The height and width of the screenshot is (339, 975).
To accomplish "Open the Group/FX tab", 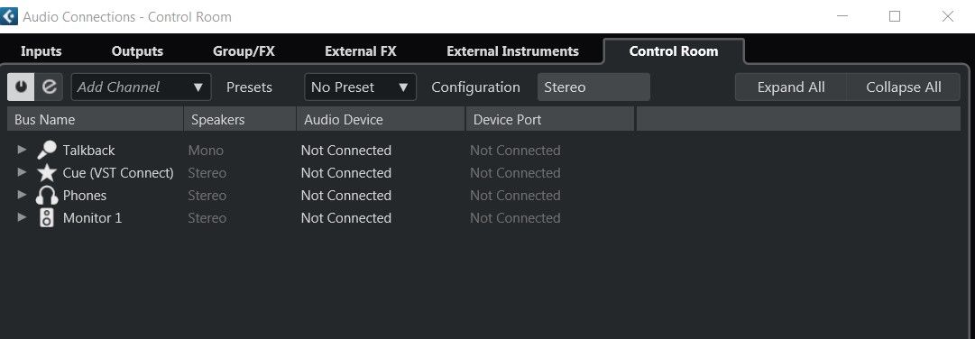I will click(x=244, y=51).
